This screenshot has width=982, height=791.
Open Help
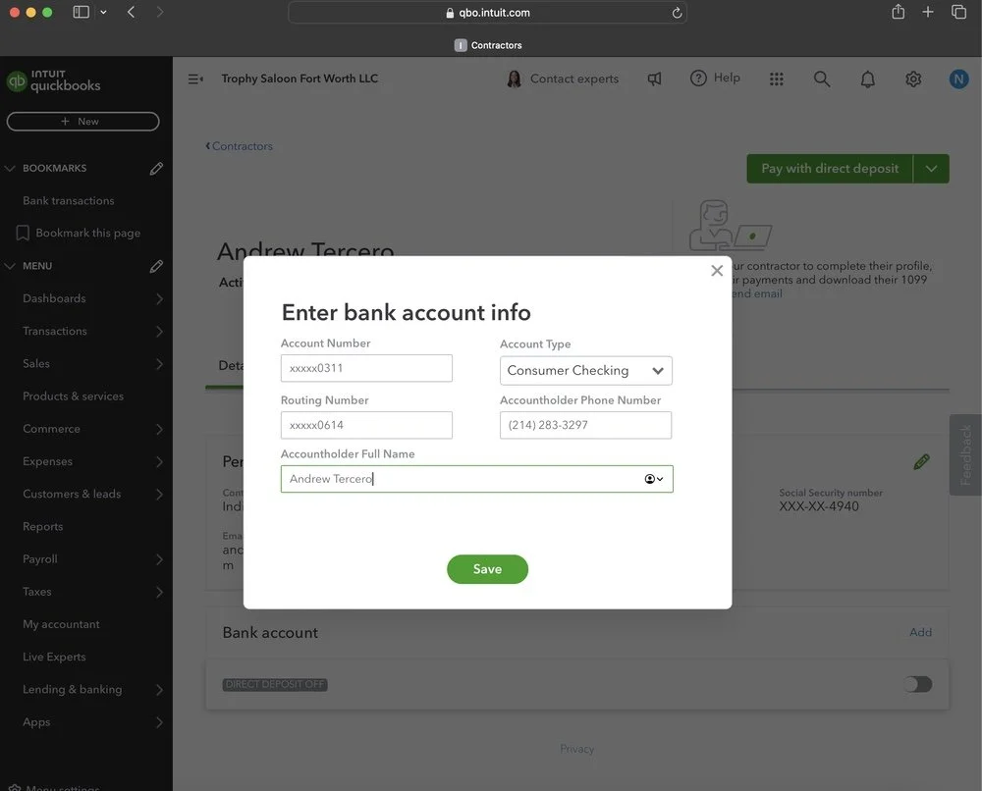715,79
